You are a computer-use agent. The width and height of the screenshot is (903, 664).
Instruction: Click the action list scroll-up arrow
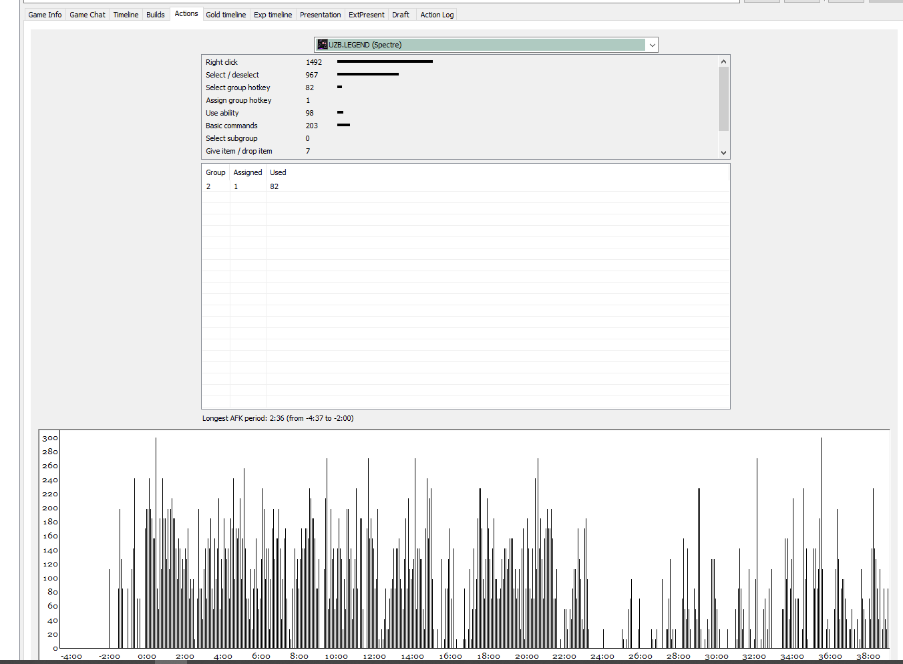coord(723,61)
